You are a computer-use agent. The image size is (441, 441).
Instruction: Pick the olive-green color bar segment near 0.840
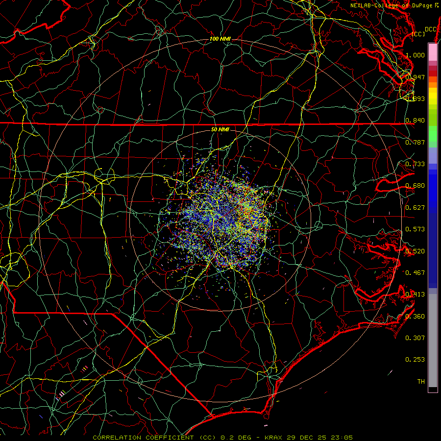point(433,117)
